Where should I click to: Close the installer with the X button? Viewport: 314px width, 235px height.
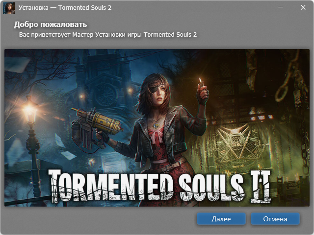pos(303,7)
